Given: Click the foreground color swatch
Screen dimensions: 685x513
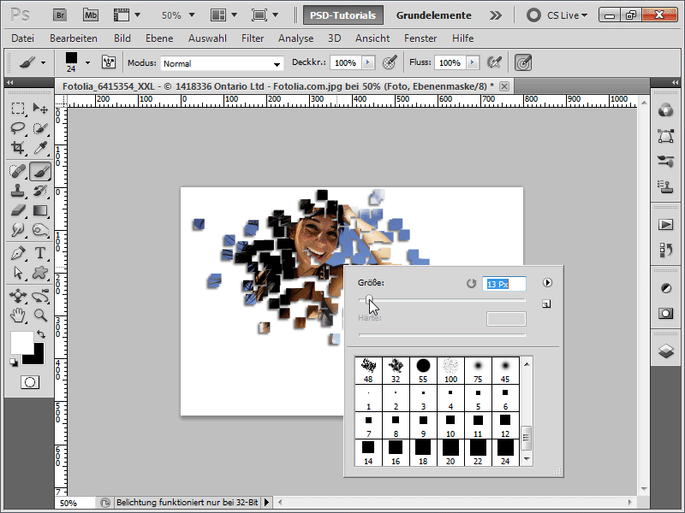Looking at the screenshot, I should [x=22, y=343].
